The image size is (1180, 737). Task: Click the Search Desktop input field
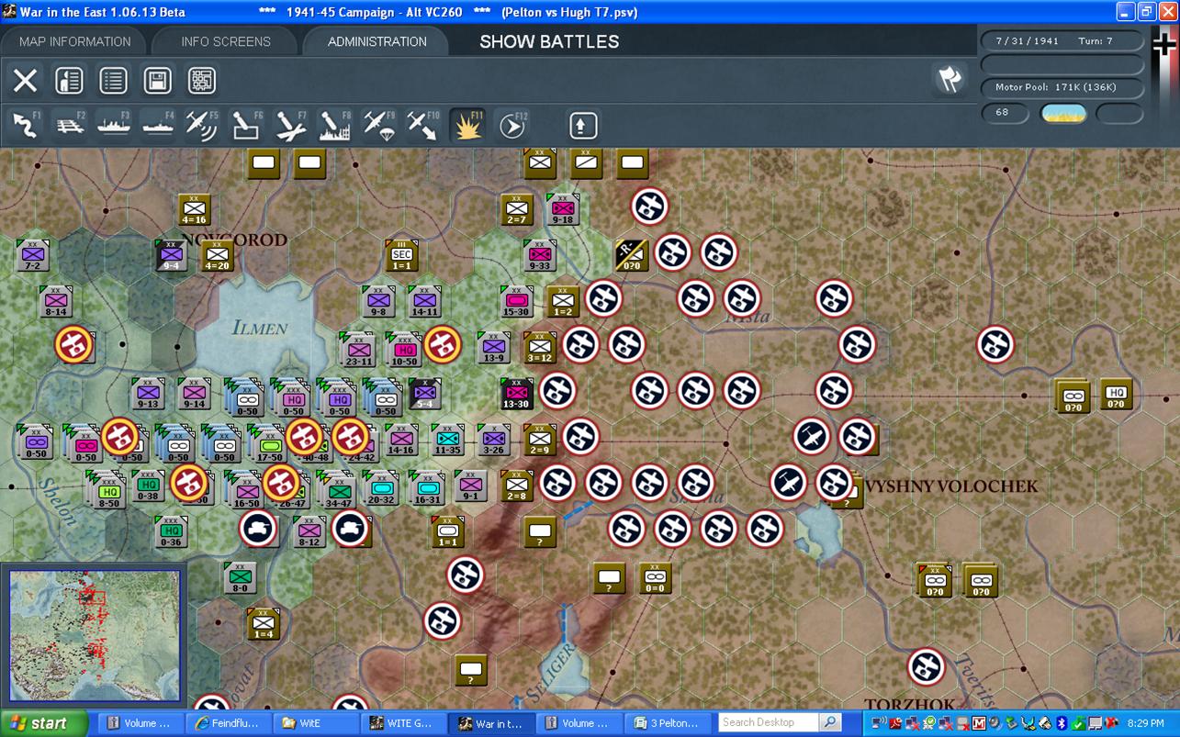click(769, 722)
